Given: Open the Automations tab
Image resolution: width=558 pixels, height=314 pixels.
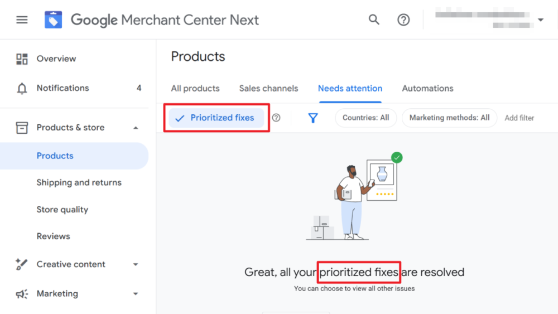Looking at the screenshot, I should coord(427,88).
